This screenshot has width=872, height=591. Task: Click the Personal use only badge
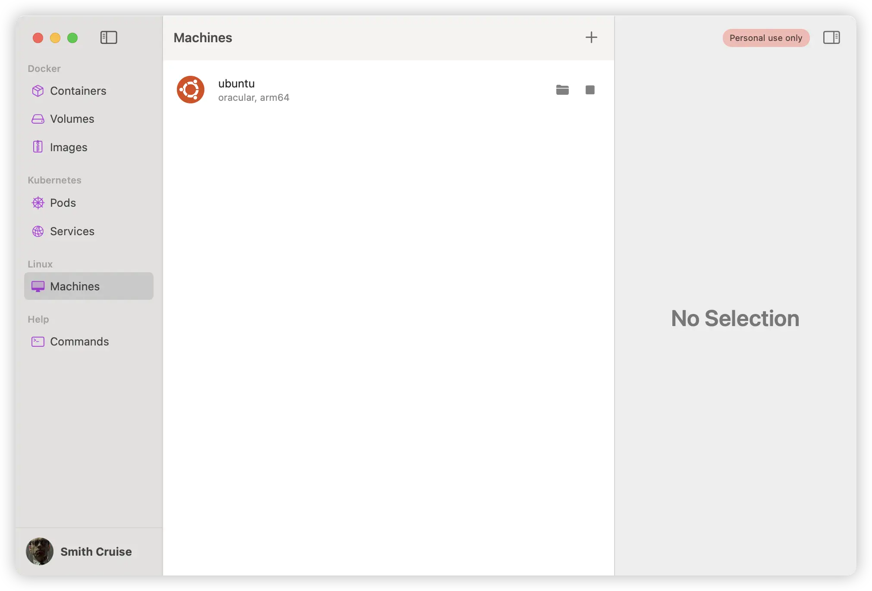click(x=766, y=37)
